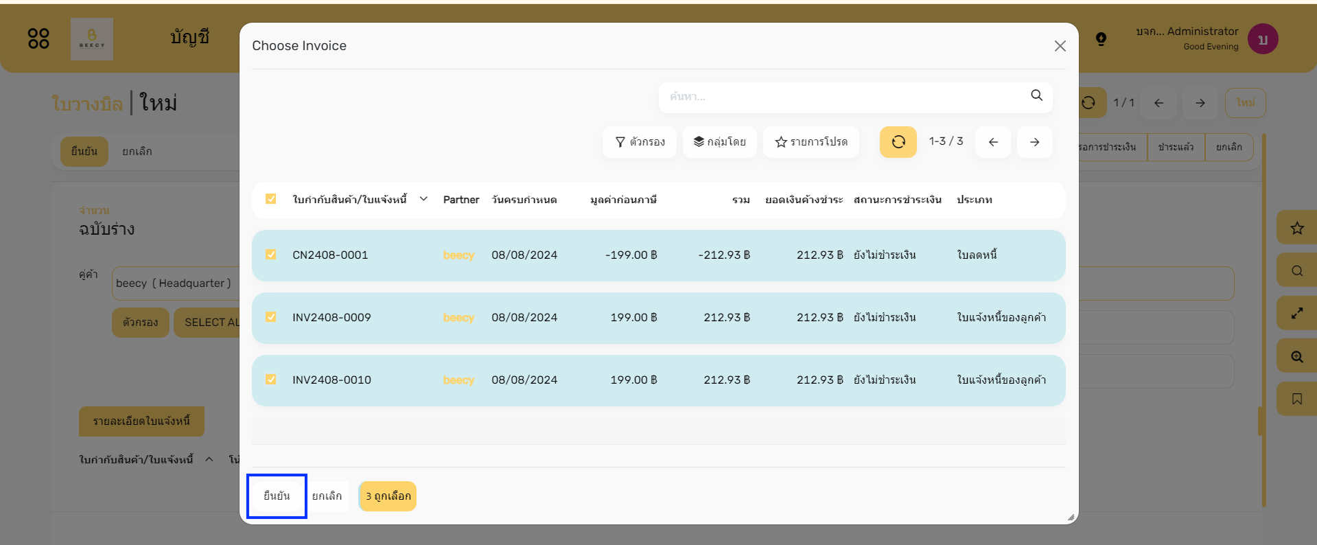
Task: Open the Administrator user avatar menu
Action: point(1263,39)
